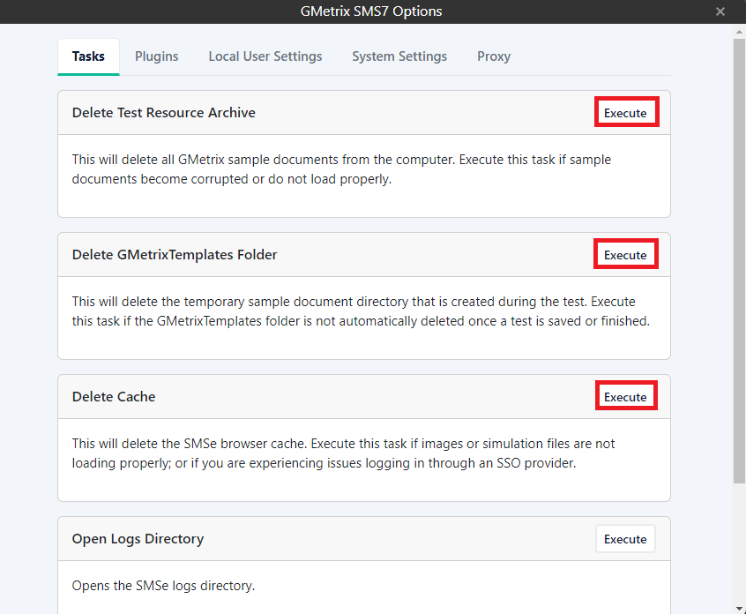Open the Local User Settings tab

(x=265, y=56)
